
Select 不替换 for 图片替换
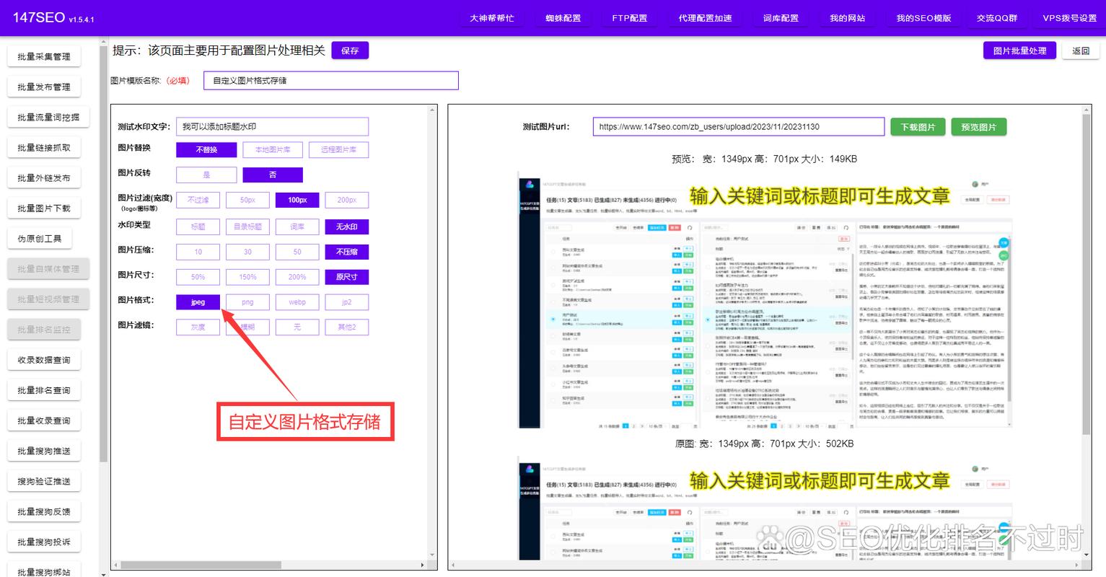206,149
